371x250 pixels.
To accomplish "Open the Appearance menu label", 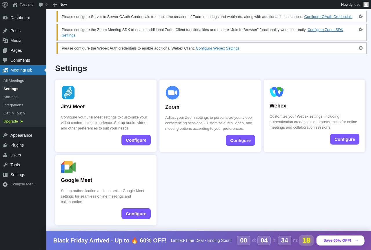I will tap(21, 135).
